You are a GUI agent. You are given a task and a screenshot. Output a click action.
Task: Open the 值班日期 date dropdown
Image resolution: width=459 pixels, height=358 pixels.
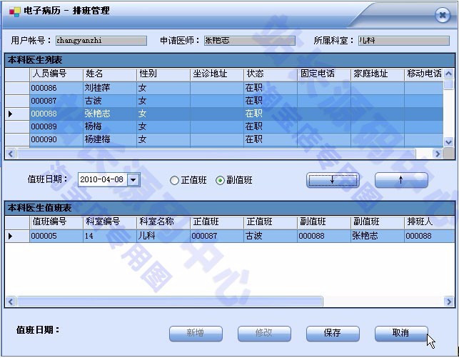(133, 180)
